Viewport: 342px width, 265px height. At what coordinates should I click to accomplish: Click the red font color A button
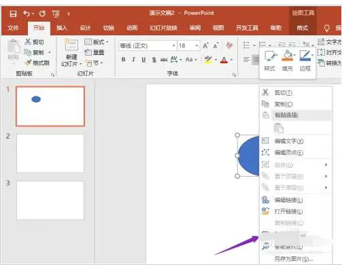tap(224, 60)
